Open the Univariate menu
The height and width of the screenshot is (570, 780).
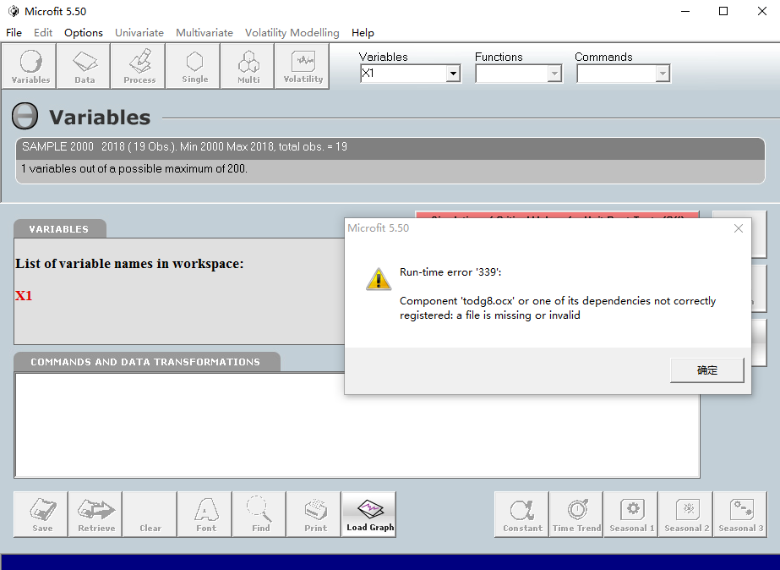point(139,33)
